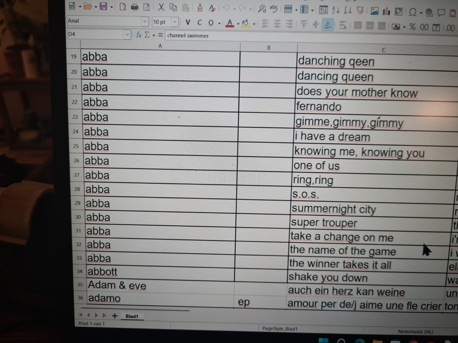Screen dimensions: 458x343
Task: Toggle wrap text button
Action: [343, 25]
